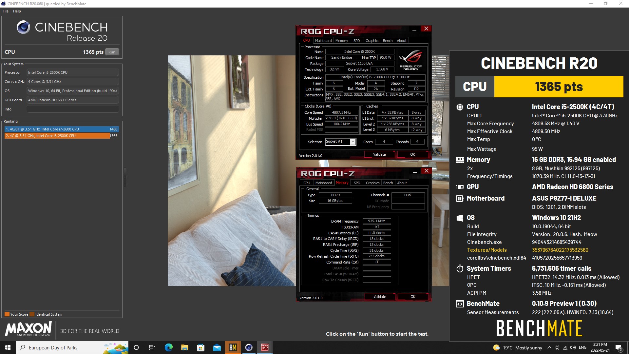Image resolution: width=629 pixels, height=354 pixels.
Task: Switch to Bench tab in upper CPU-Z window
Action: tap(388, 41)
